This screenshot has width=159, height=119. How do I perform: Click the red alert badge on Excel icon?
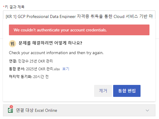11,107
